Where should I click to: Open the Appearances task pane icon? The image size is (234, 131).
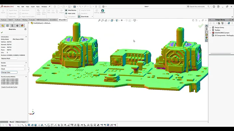point(207,38)
